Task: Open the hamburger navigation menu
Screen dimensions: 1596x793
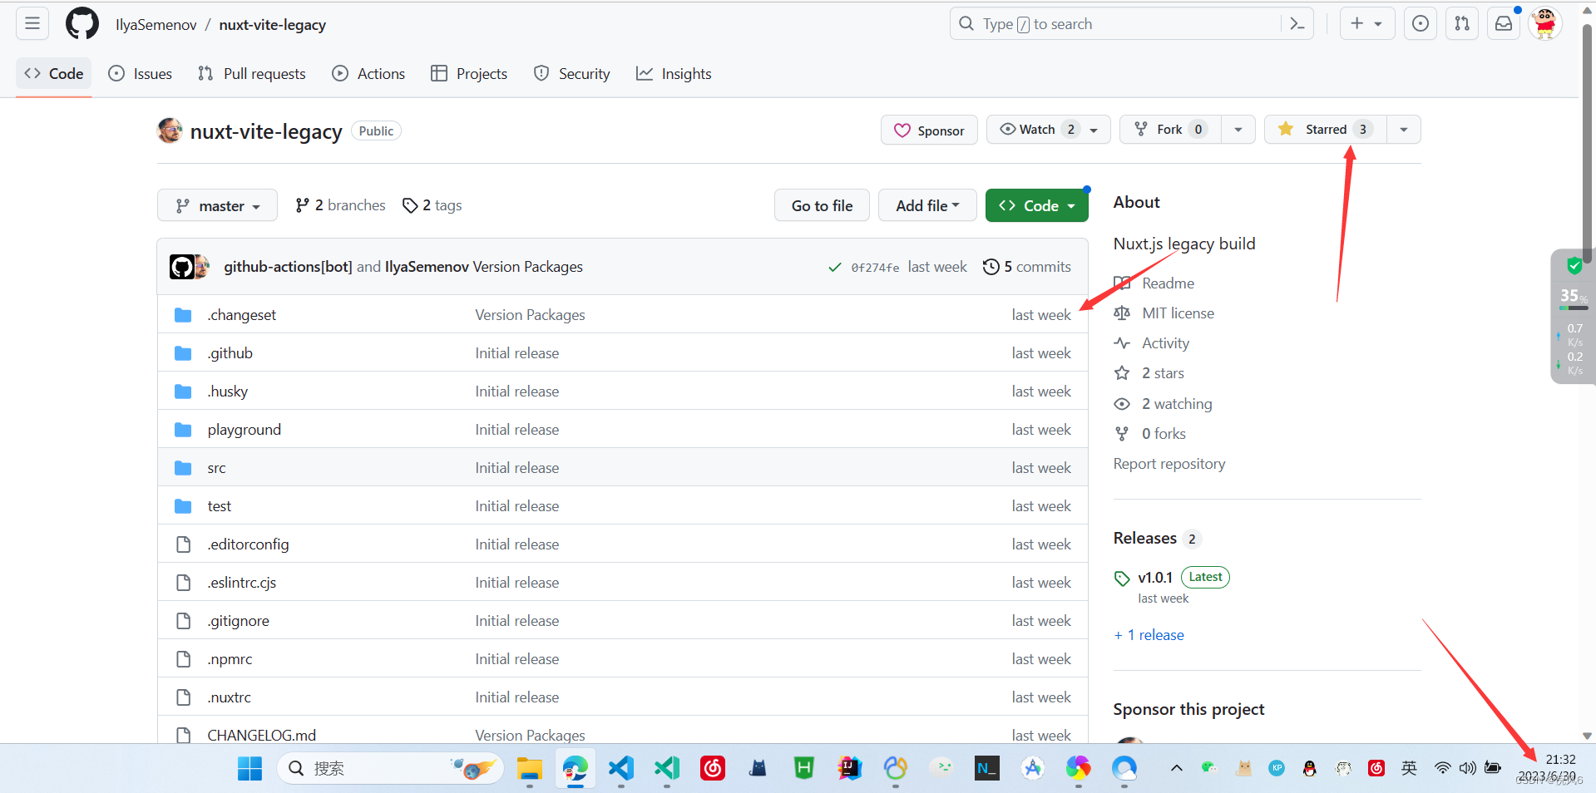Action: [32, 24]
